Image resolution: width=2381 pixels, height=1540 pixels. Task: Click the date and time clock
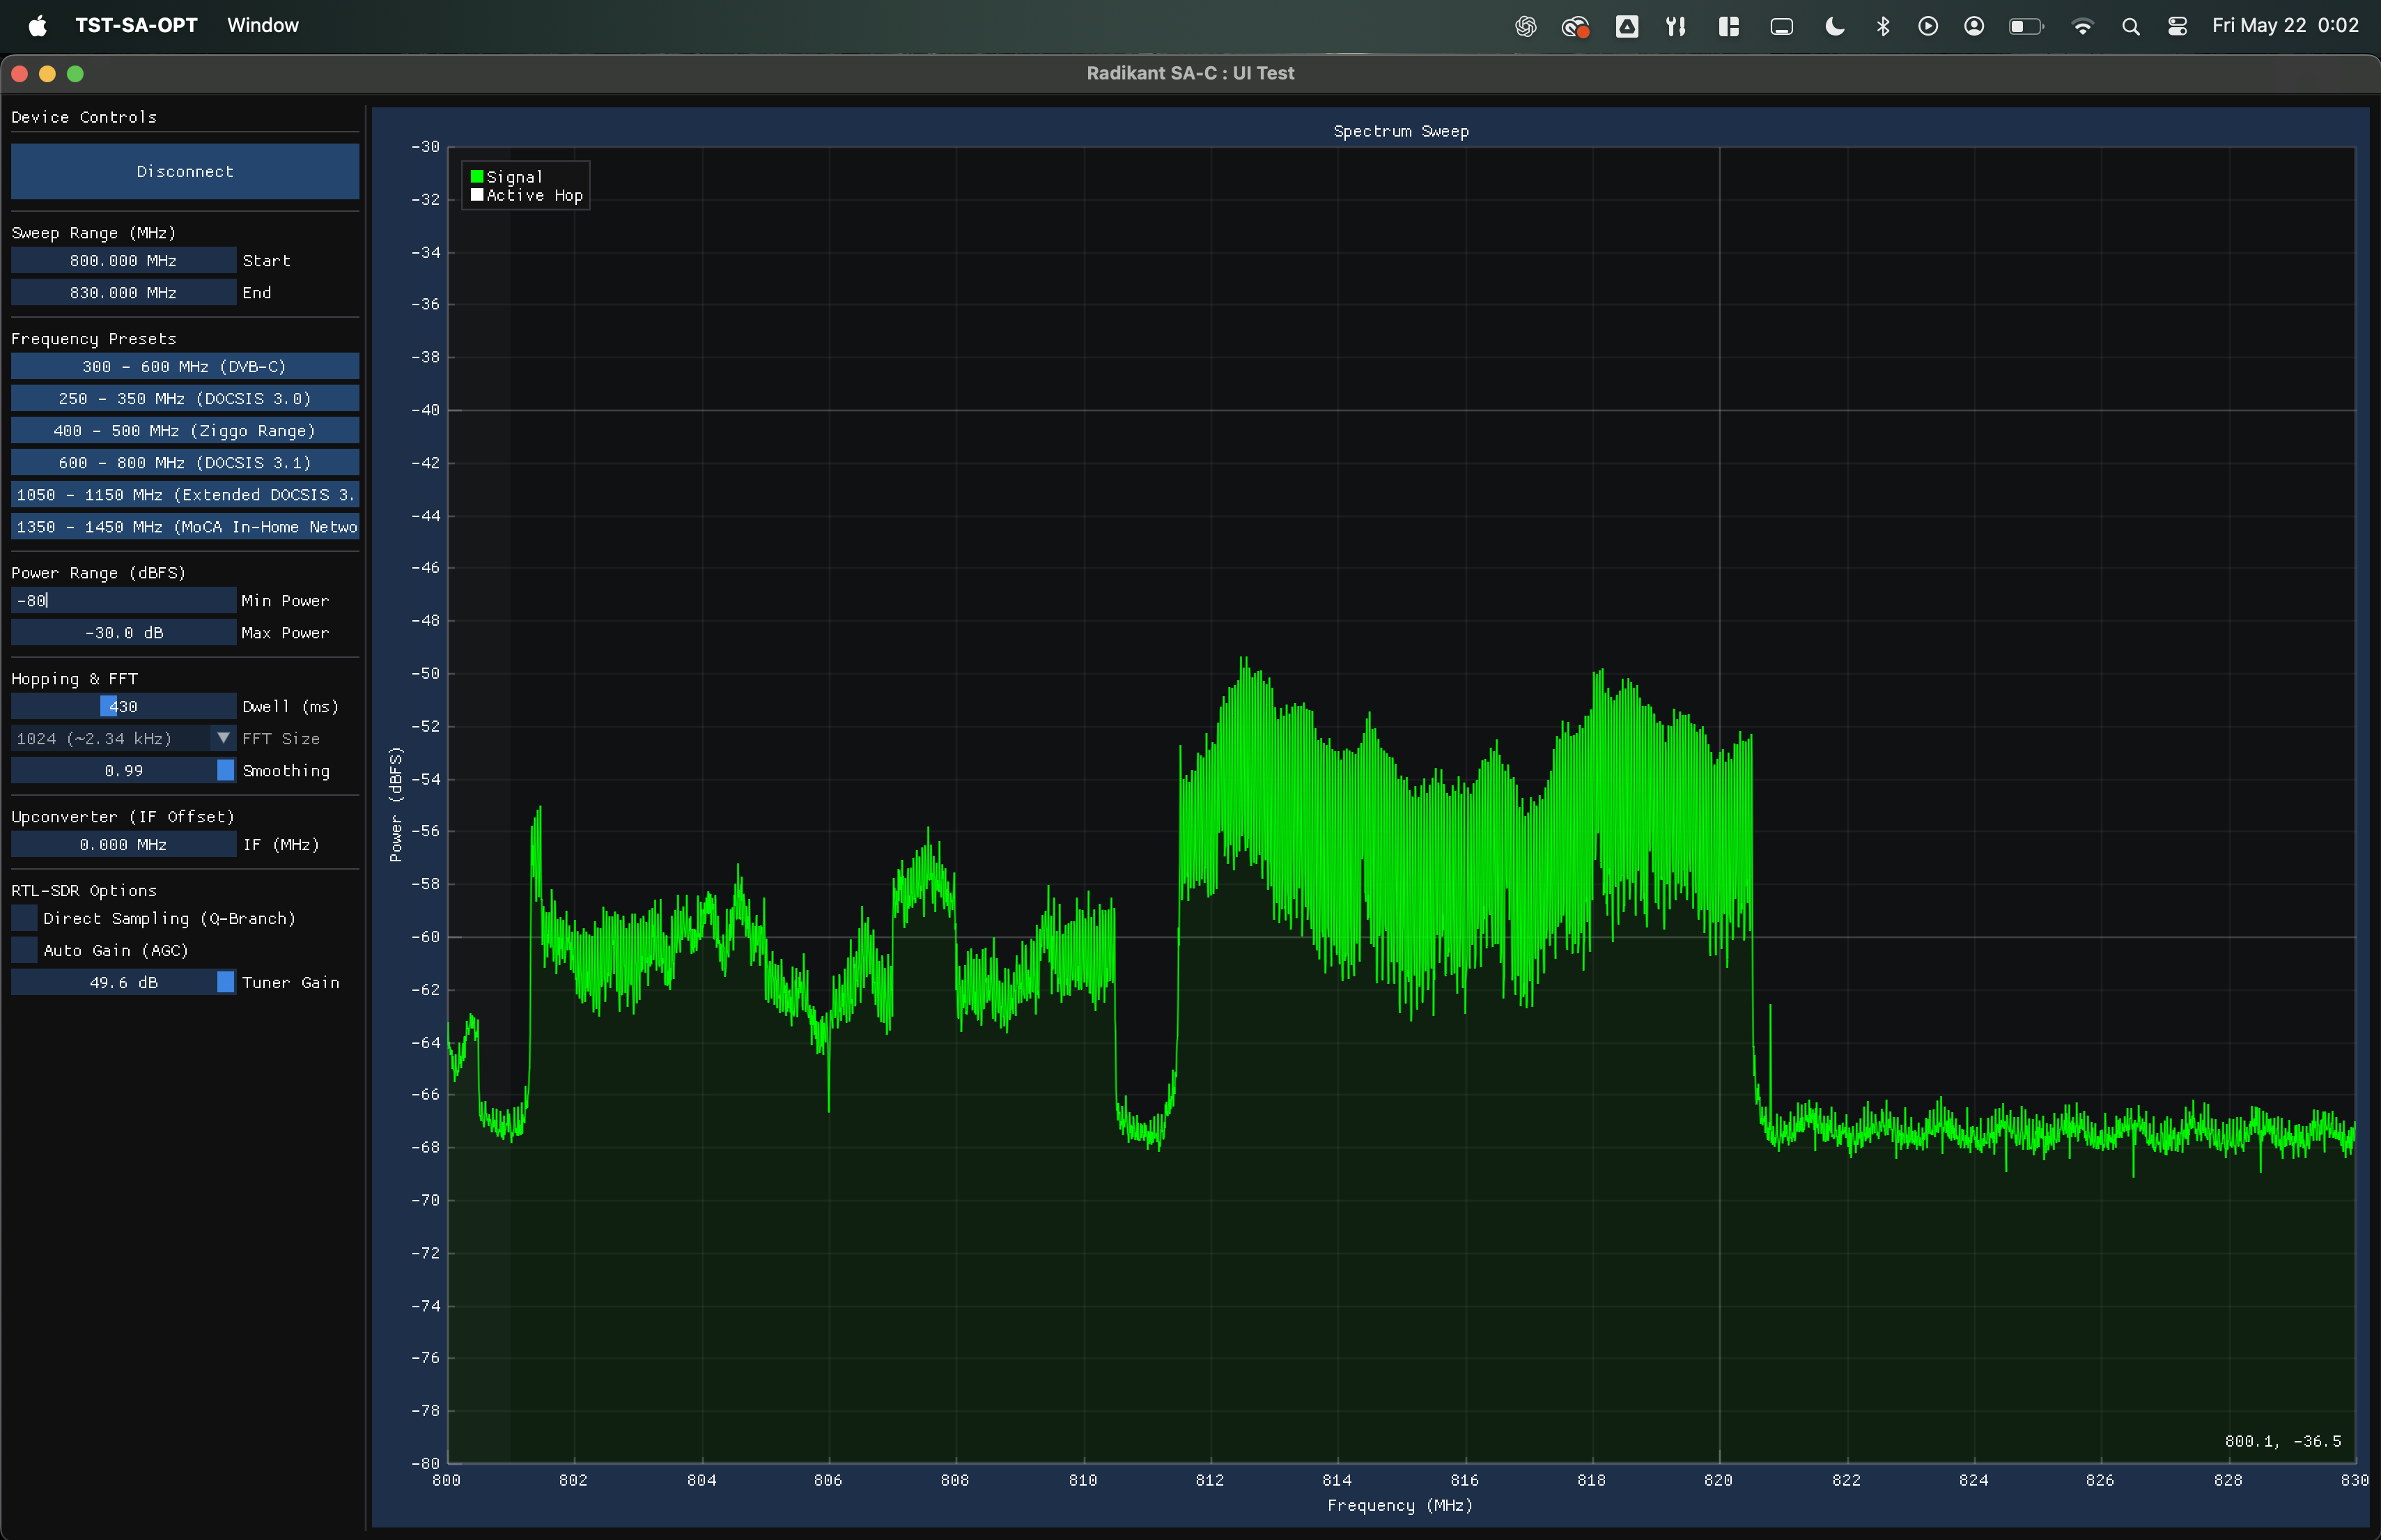click(2285, 25)
